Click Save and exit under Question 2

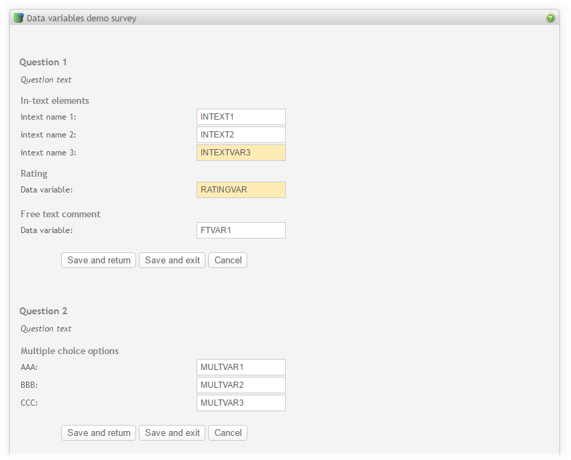click(x=172, y=432)
